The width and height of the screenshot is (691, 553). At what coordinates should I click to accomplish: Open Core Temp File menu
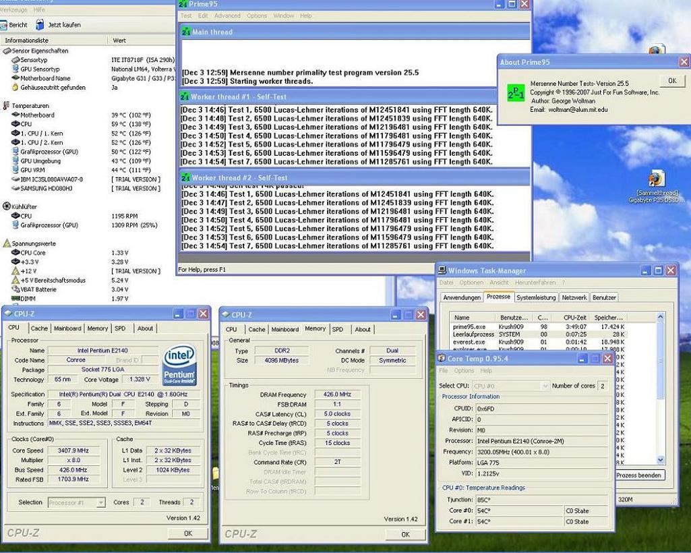point(444,371)
